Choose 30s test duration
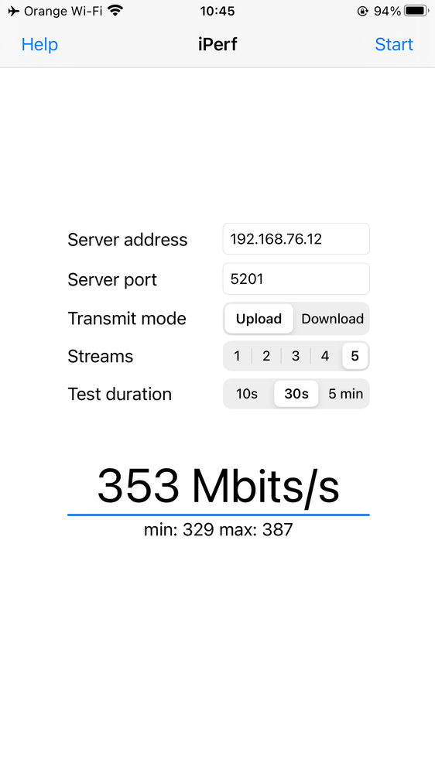Image resolution: width=435 pixels, height=773 pixels. [x=296, y=394]
